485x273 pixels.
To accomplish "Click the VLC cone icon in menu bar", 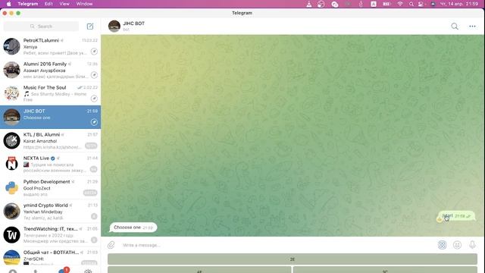I will pyautogui.click(x=308, y=4).
